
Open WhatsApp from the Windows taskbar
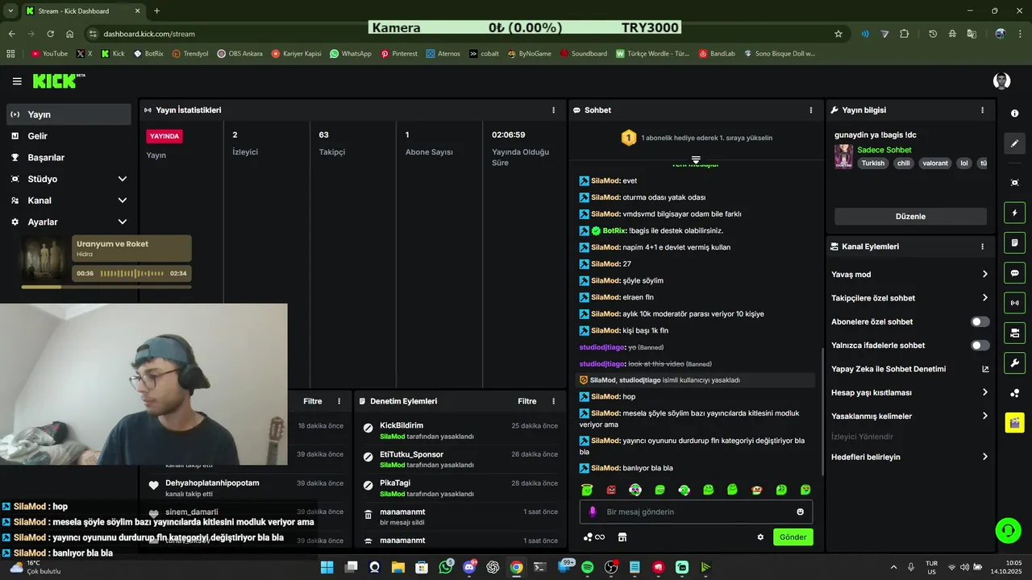[x=446, y=567]
